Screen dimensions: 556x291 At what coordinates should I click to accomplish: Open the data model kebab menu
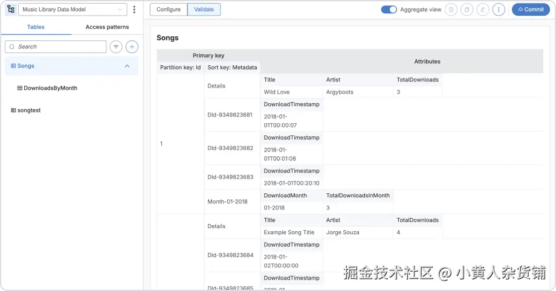point(134,10)
